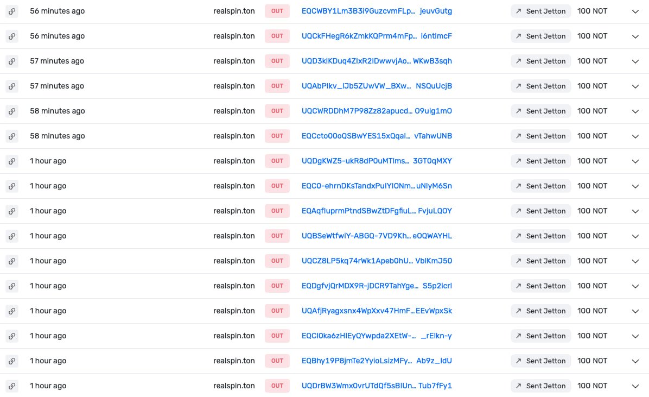The height and width of the screenshot is (397, 649).
Task: Click link icon on i6ntlmcF transaction row
Action: [x=12, y=36]
